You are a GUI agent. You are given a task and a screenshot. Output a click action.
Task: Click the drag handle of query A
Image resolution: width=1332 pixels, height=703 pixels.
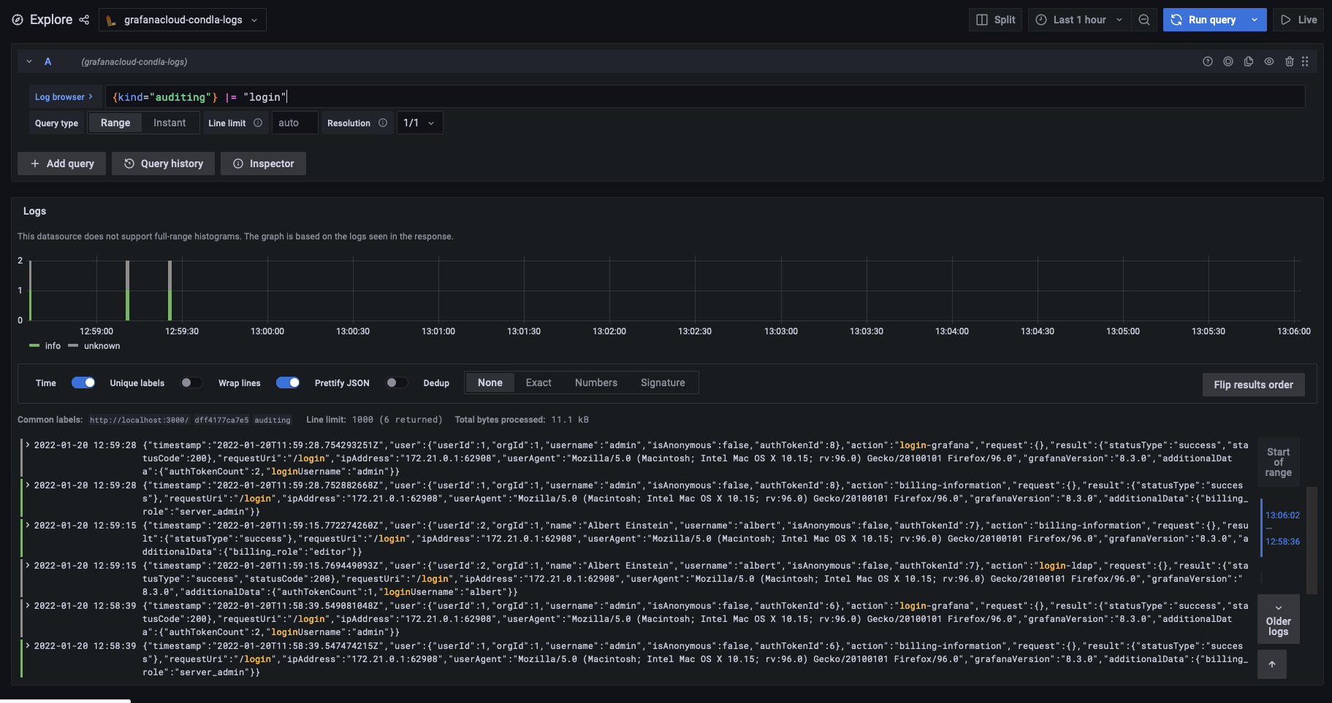pyautogui.click(x=1305, y=62)
